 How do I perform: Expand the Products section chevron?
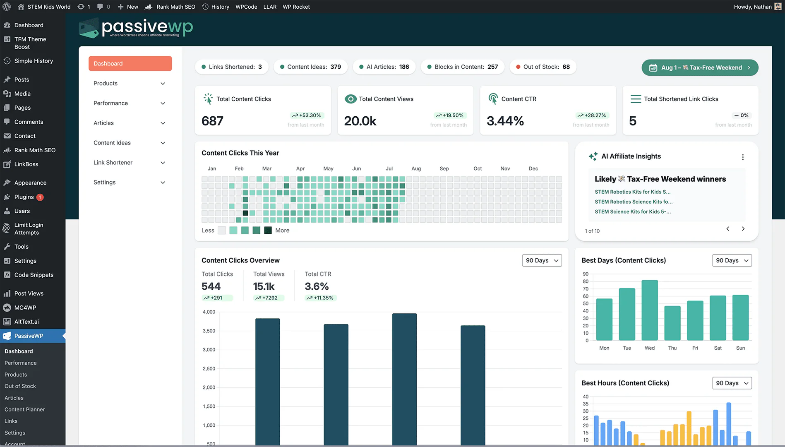click(162, 83)
